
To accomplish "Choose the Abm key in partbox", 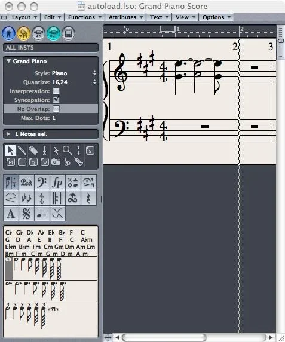I will (87, 240).
